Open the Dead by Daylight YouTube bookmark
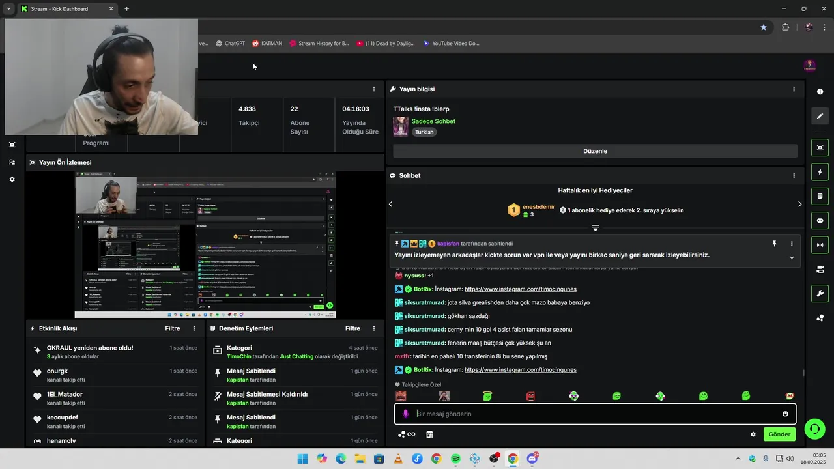The width and height of the screenshot is (834, 469). point(386,44)
